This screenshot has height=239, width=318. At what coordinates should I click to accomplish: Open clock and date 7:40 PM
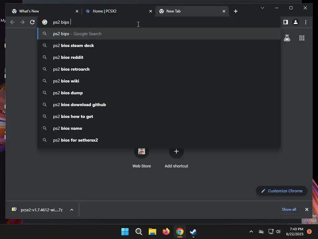pyautogui.click(x=295, y=232)
